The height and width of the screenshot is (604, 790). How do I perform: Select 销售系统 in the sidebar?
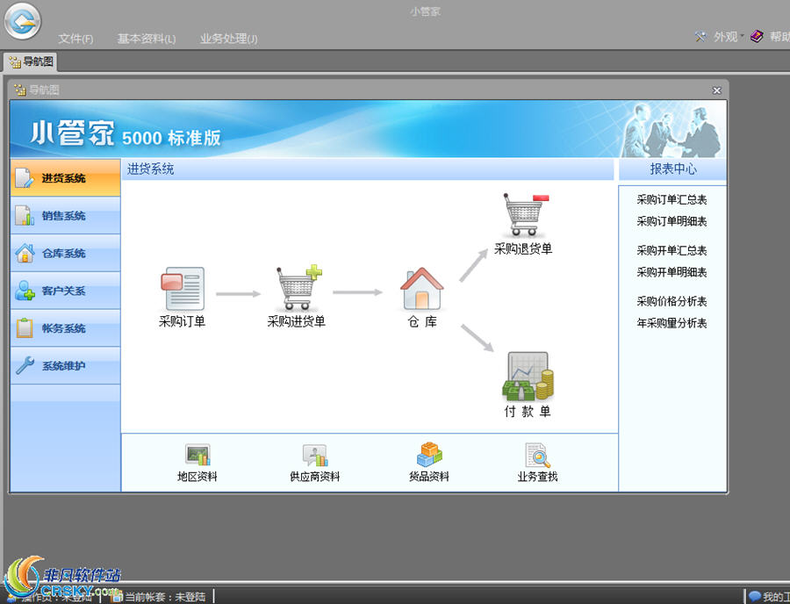pyautogui.click(x=64, y=216)
